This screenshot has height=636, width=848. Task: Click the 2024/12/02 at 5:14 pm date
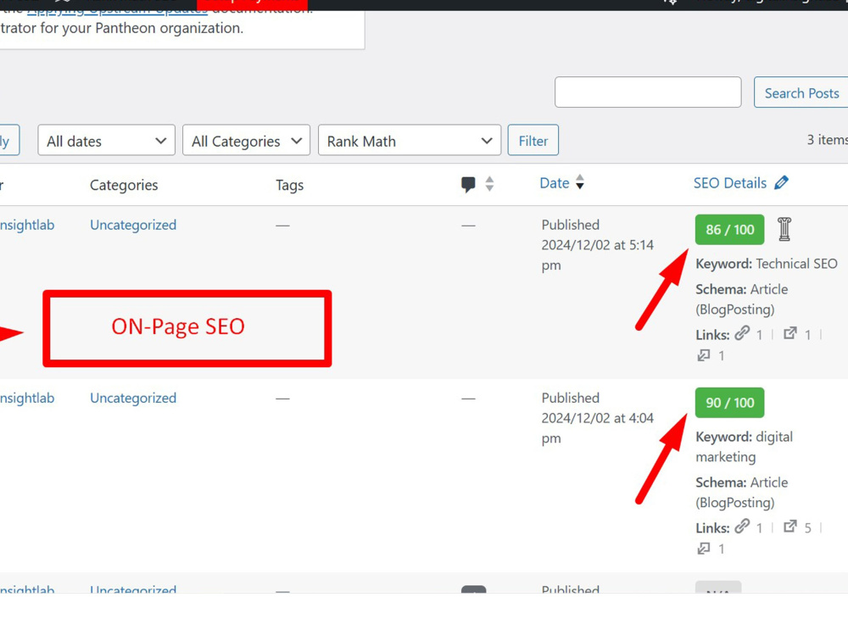coord(598,254)
